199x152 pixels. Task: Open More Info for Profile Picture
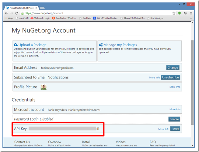tap(175, 87)
